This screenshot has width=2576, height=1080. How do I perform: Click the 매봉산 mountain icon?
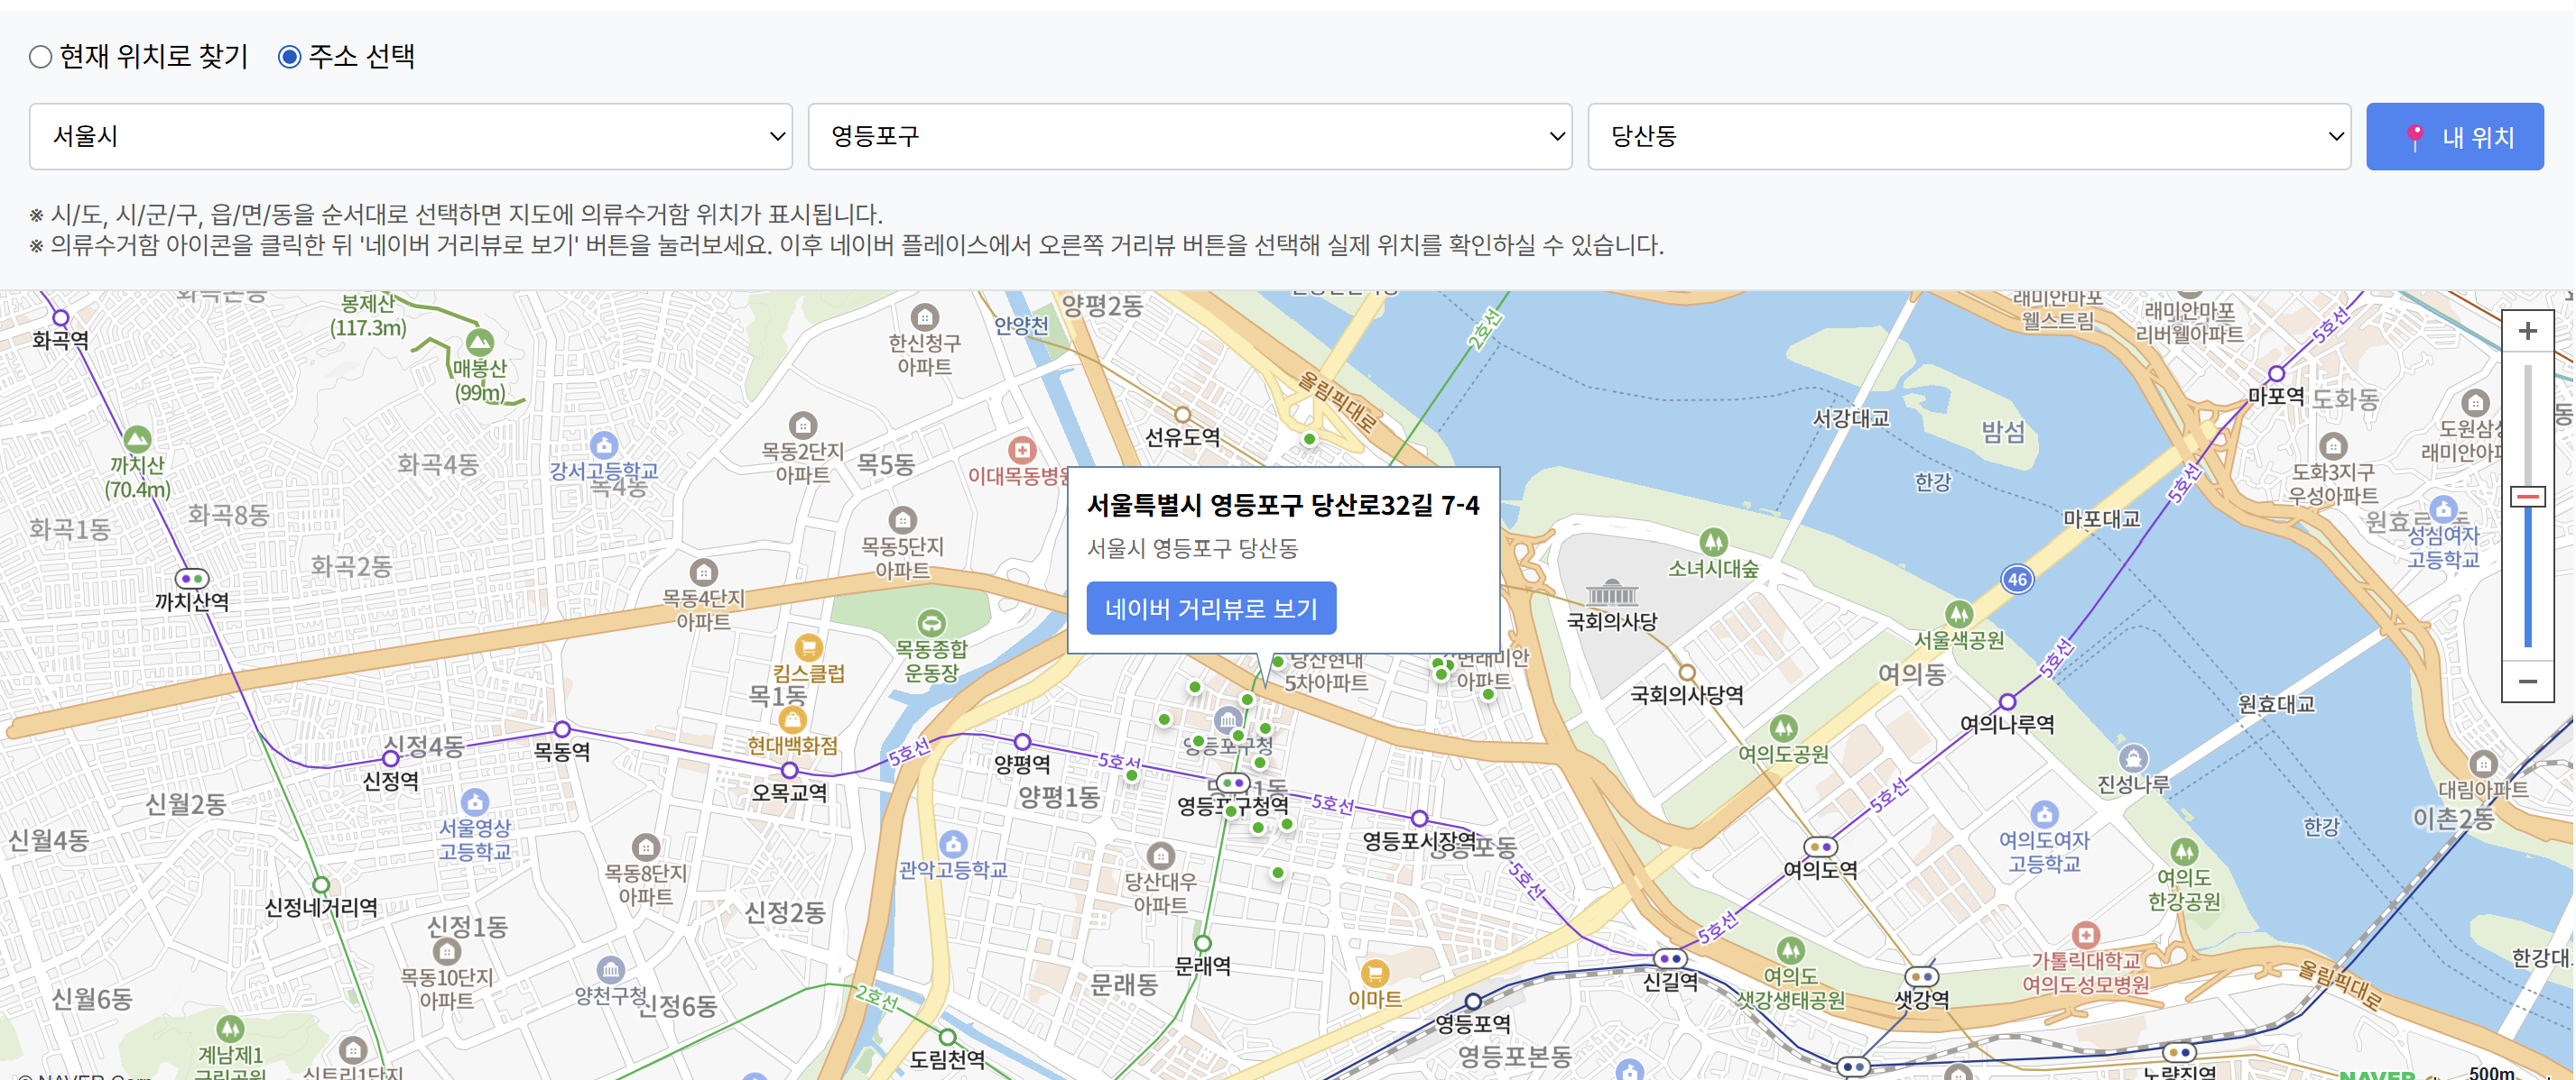click(480, 343)
